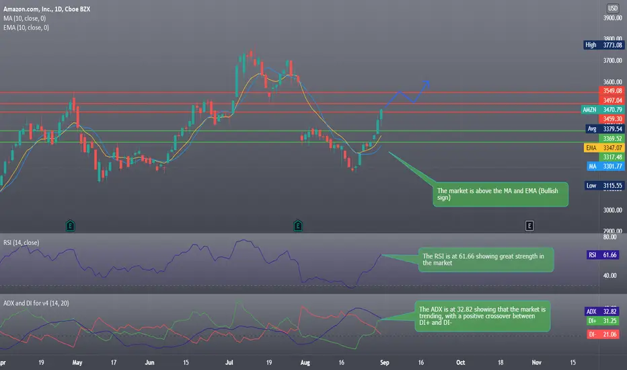Viewport: 627px width, 370px height.
Task: Select the RSI great strength callout note
Action: pos(486,260)
